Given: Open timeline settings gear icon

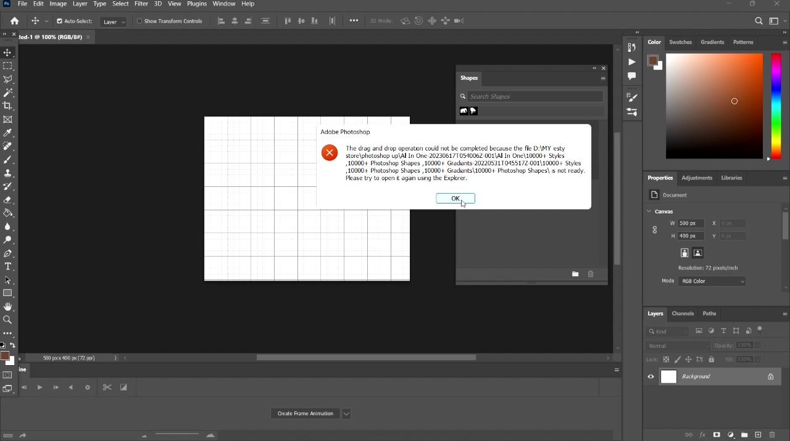Looking at the screenshot, I should [88, 387].
